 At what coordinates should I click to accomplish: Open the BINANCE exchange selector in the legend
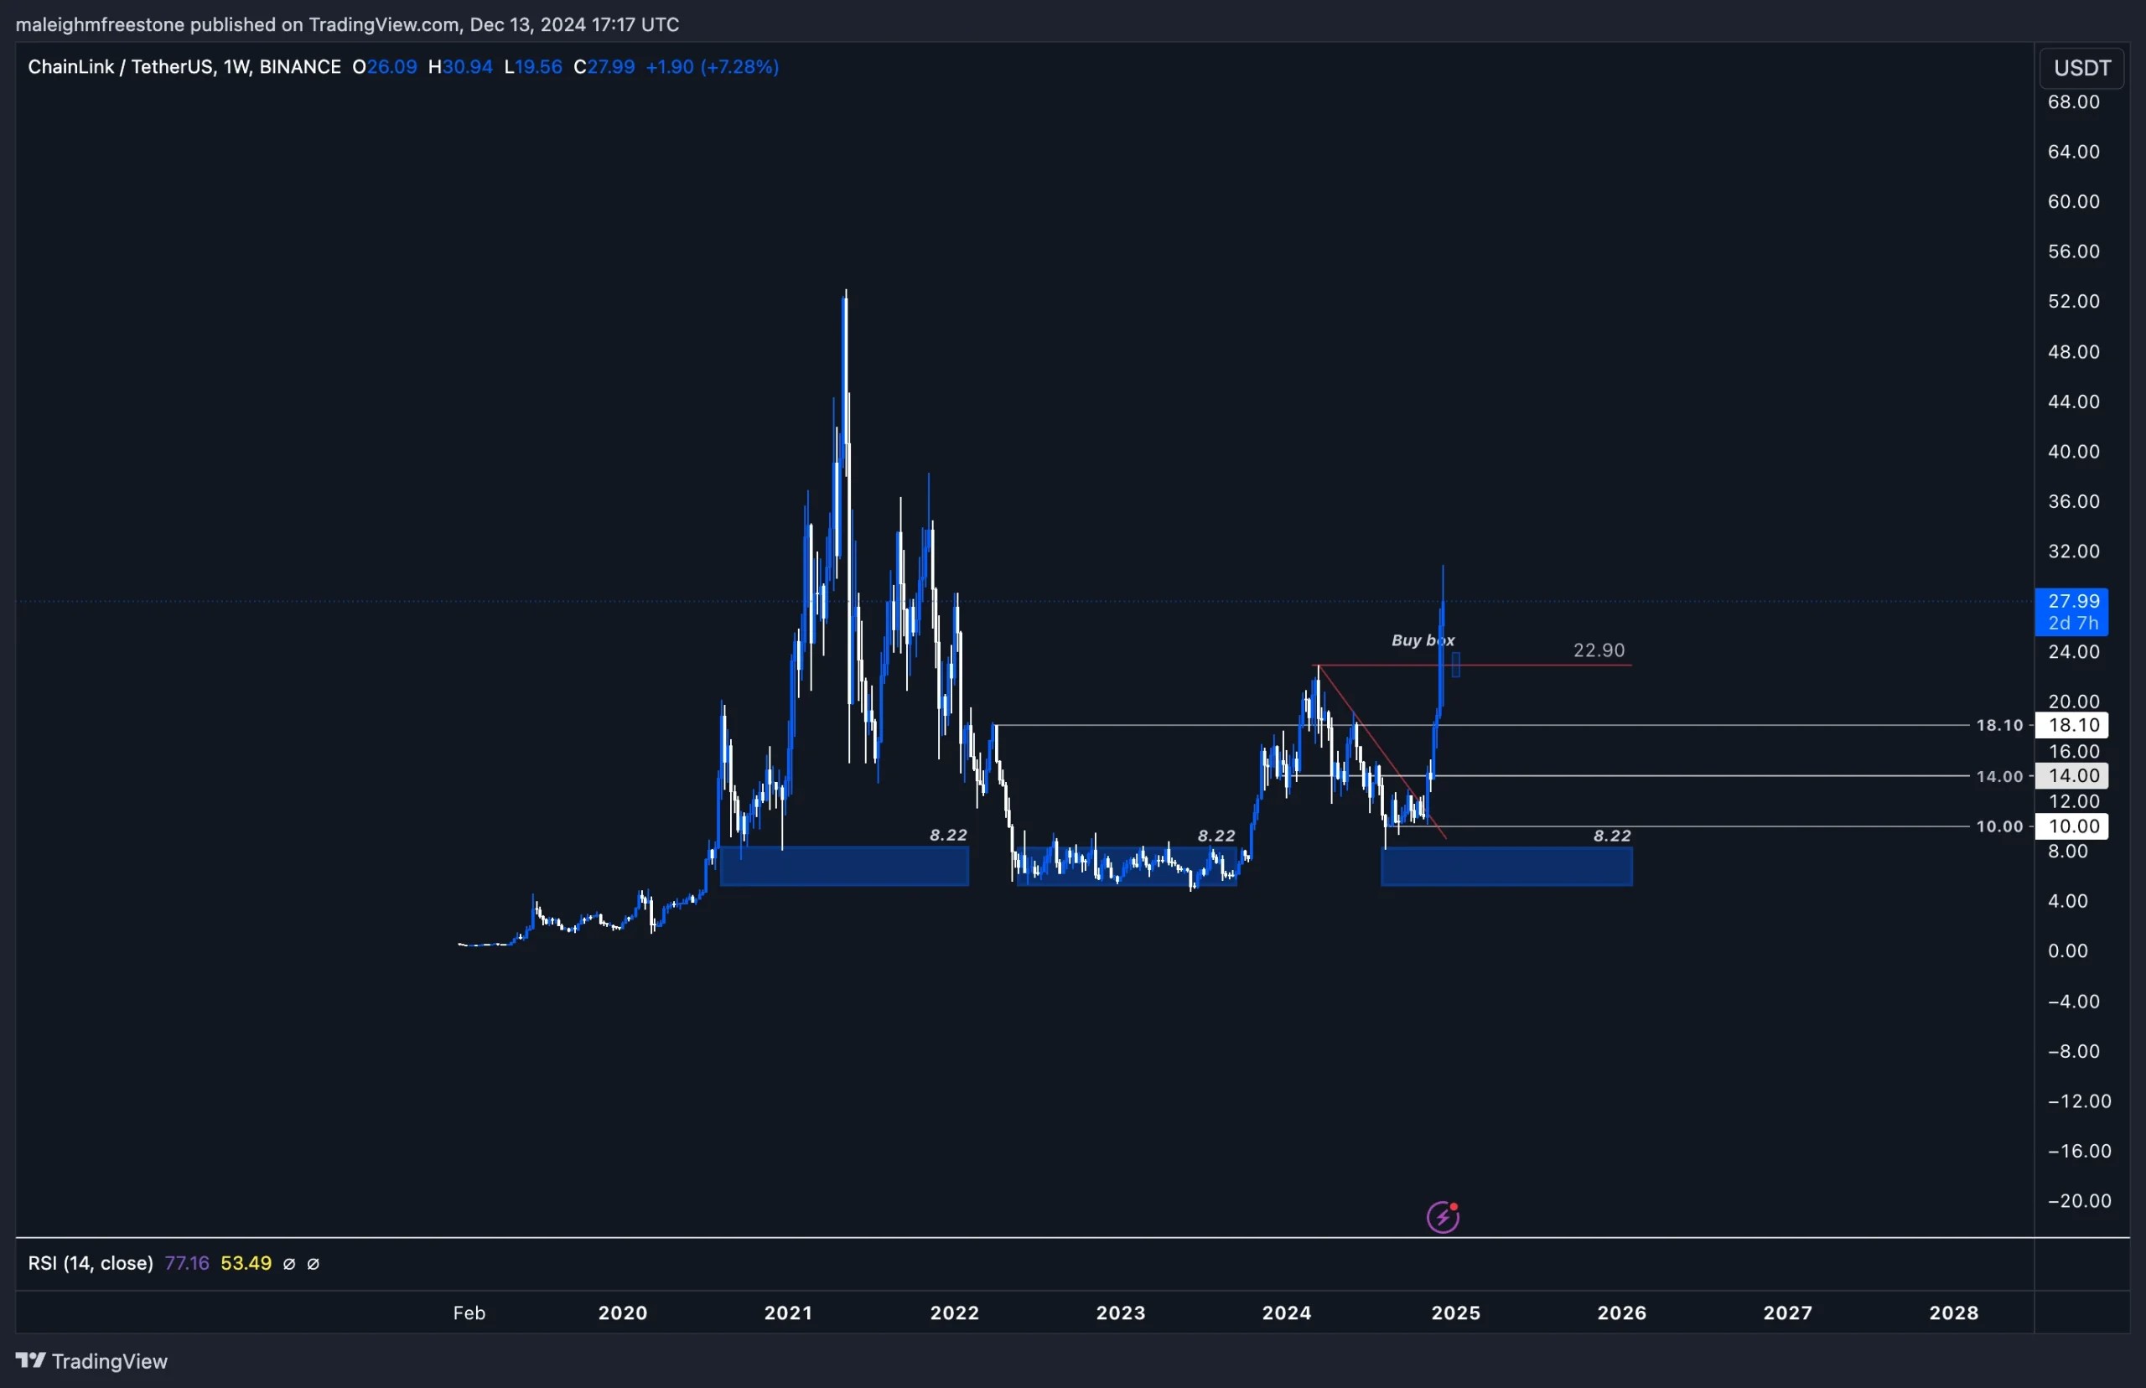coord(300,65)
